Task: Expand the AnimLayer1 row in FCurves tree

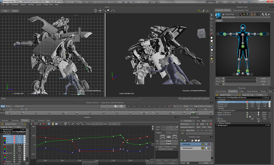Action: coord(2,130)
